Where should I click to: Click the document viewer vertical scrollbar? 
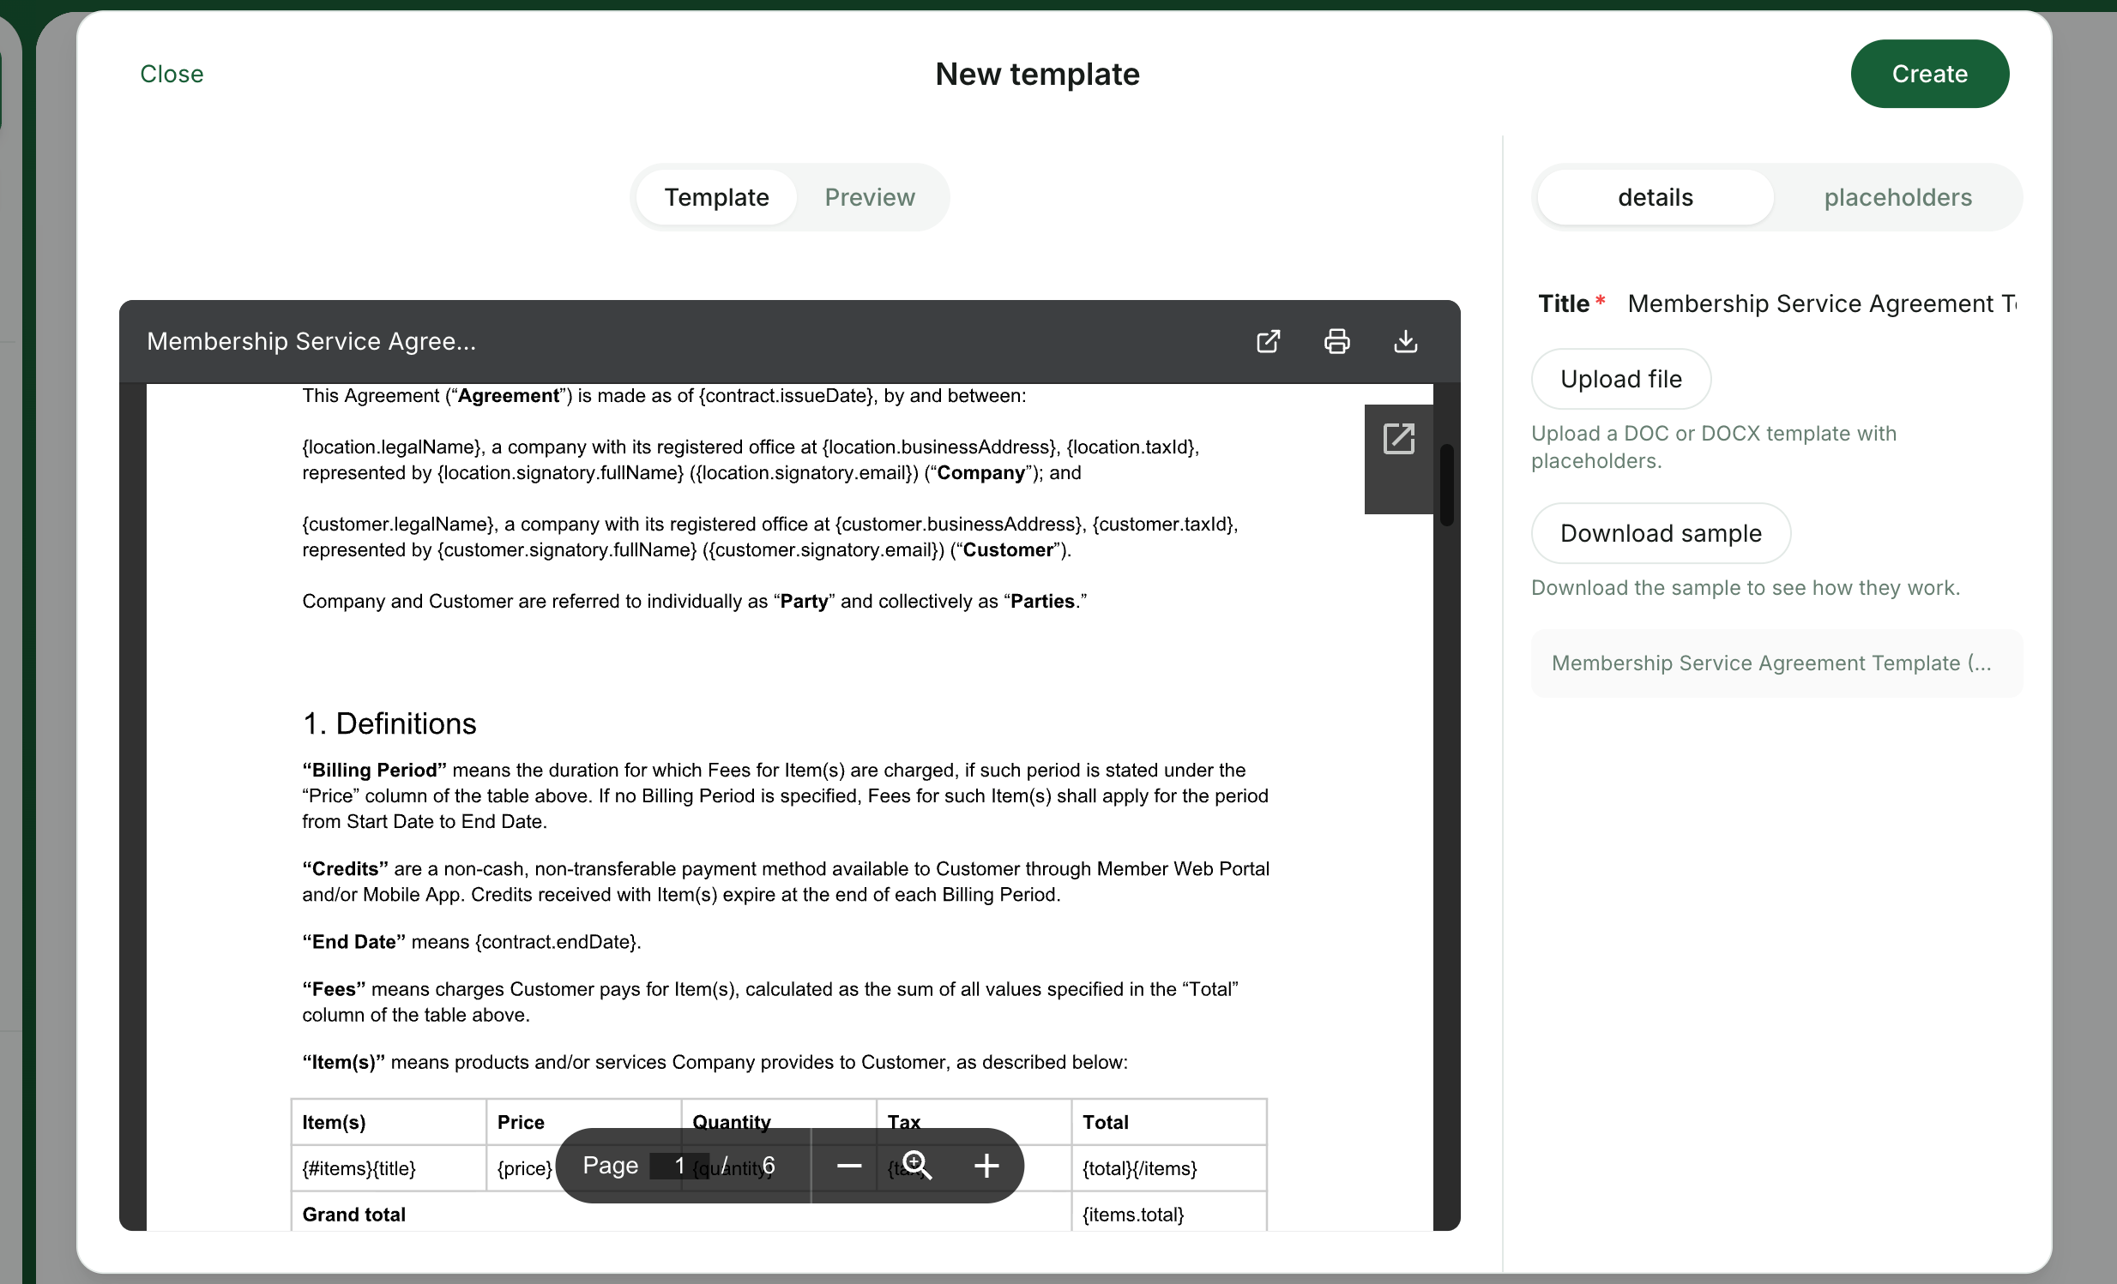(x=1447, y=485)
